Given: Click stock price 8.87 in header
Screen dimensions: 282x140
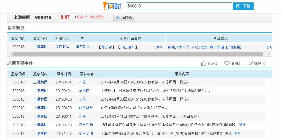Looking at the screenshot, I should tap(65, 17).
